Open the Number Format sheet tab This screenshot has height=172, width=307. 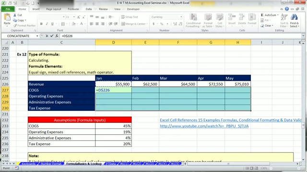[51, 163]
